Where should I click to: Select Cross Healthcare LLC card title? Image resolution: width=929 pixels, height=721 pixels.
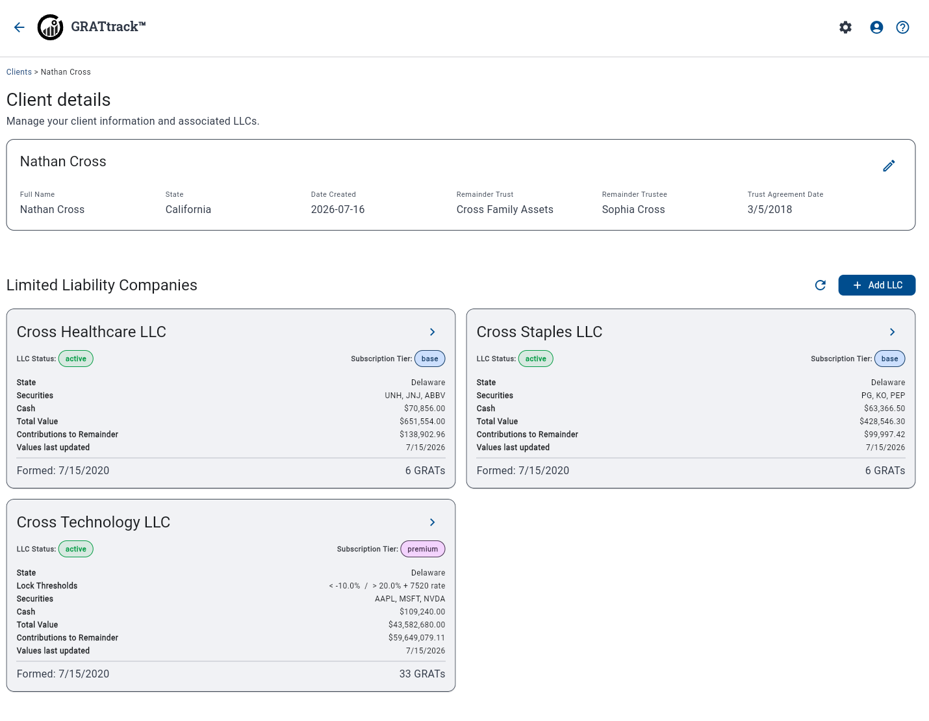[92, 332]
